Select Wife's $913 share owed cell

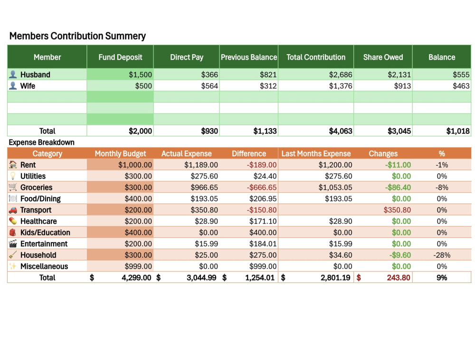pyautogui.click(x=383, y=85)
